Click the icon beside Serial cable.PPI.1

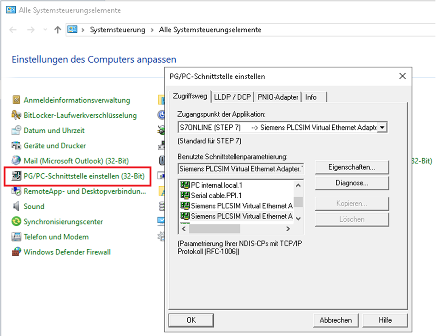coord(185,195)
